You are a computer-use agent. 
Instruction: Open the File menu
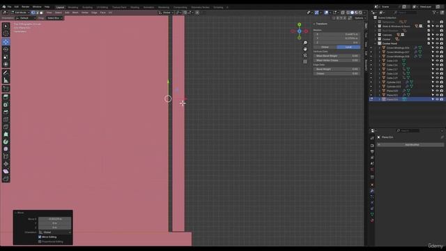(x=9, y=6)
